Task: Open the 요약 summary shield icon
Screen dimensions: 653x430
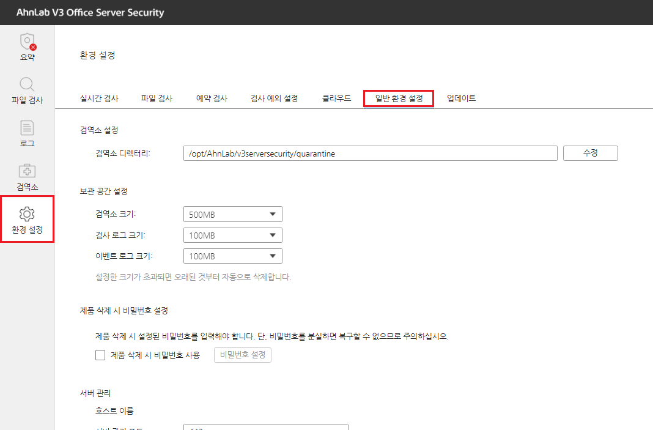Action: tap(28, 42)
